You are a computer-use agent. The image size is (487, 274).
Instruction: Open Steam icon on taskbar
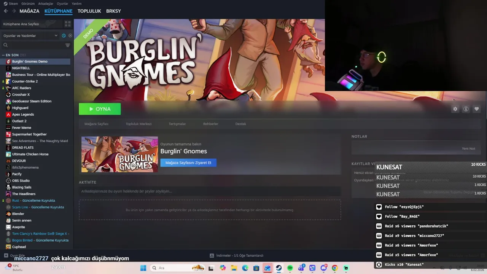point(279,268)
